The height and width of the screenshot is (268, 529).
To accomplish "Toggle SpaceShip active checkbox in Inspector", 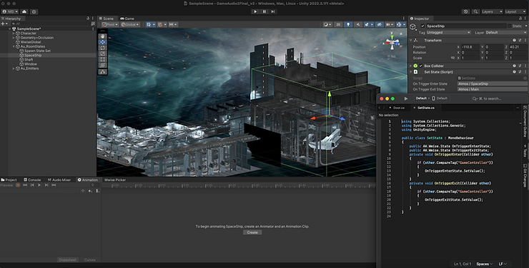I will click(422, 26).
